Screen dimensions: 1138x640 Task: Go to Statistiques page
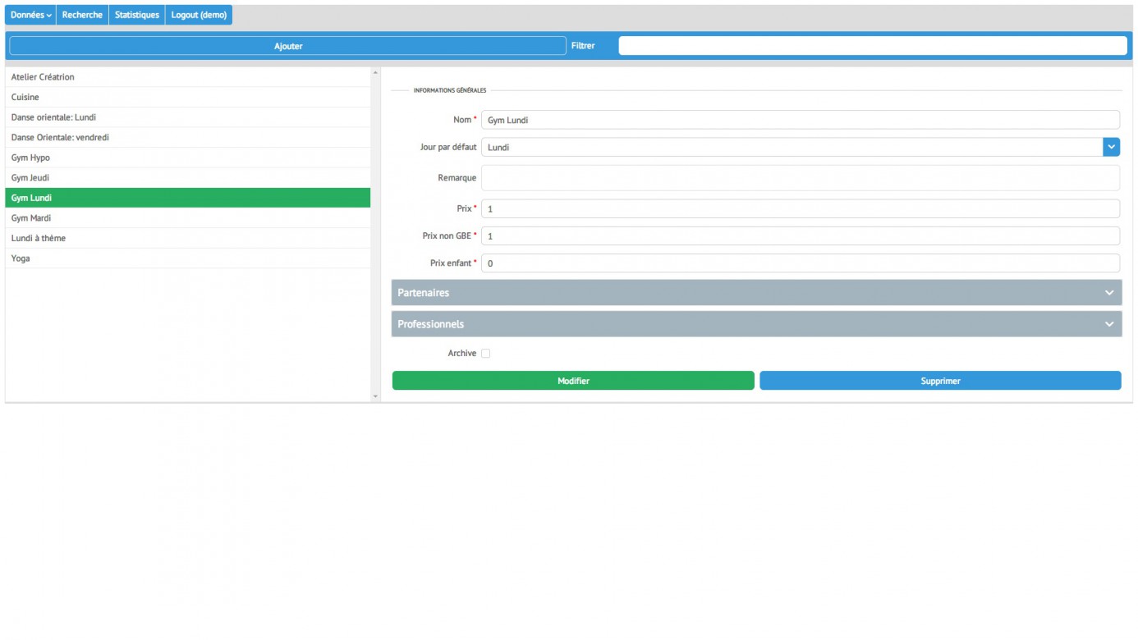[x=137, y=15]
